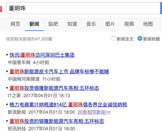Image resolution: width=162 pixels, height=131 pixels.
Task: Click source text 中国网河南频道 11小时前
Action: coord(34,79)
